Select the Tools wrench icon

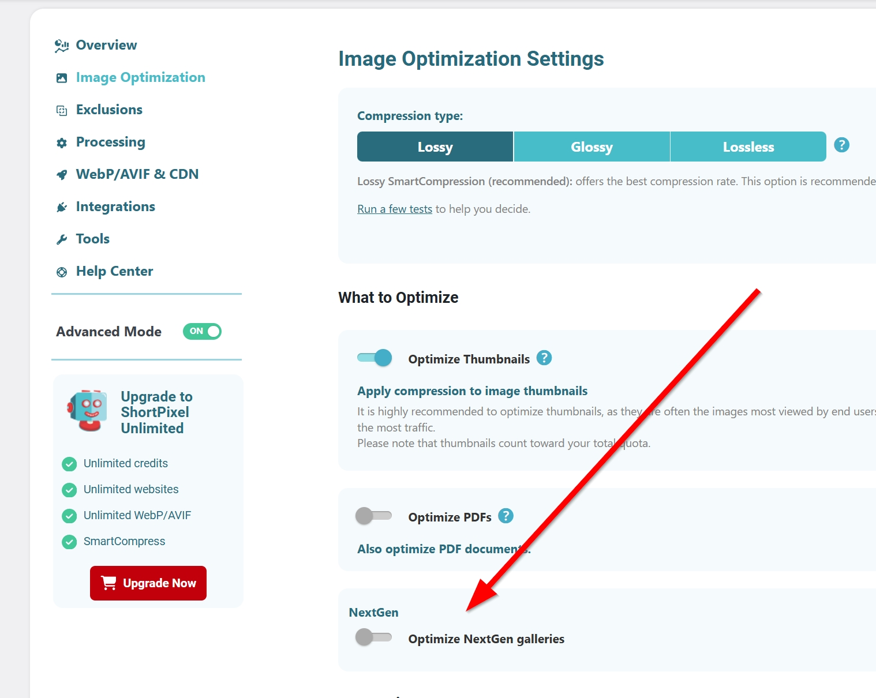(x=61, y=239)
